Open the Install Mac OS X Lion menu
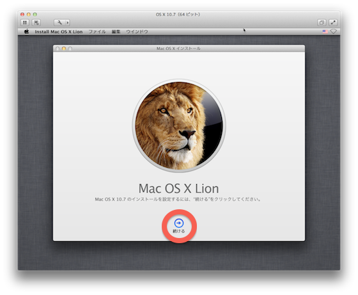Screen dimensions: 358x295 (59, 32)
